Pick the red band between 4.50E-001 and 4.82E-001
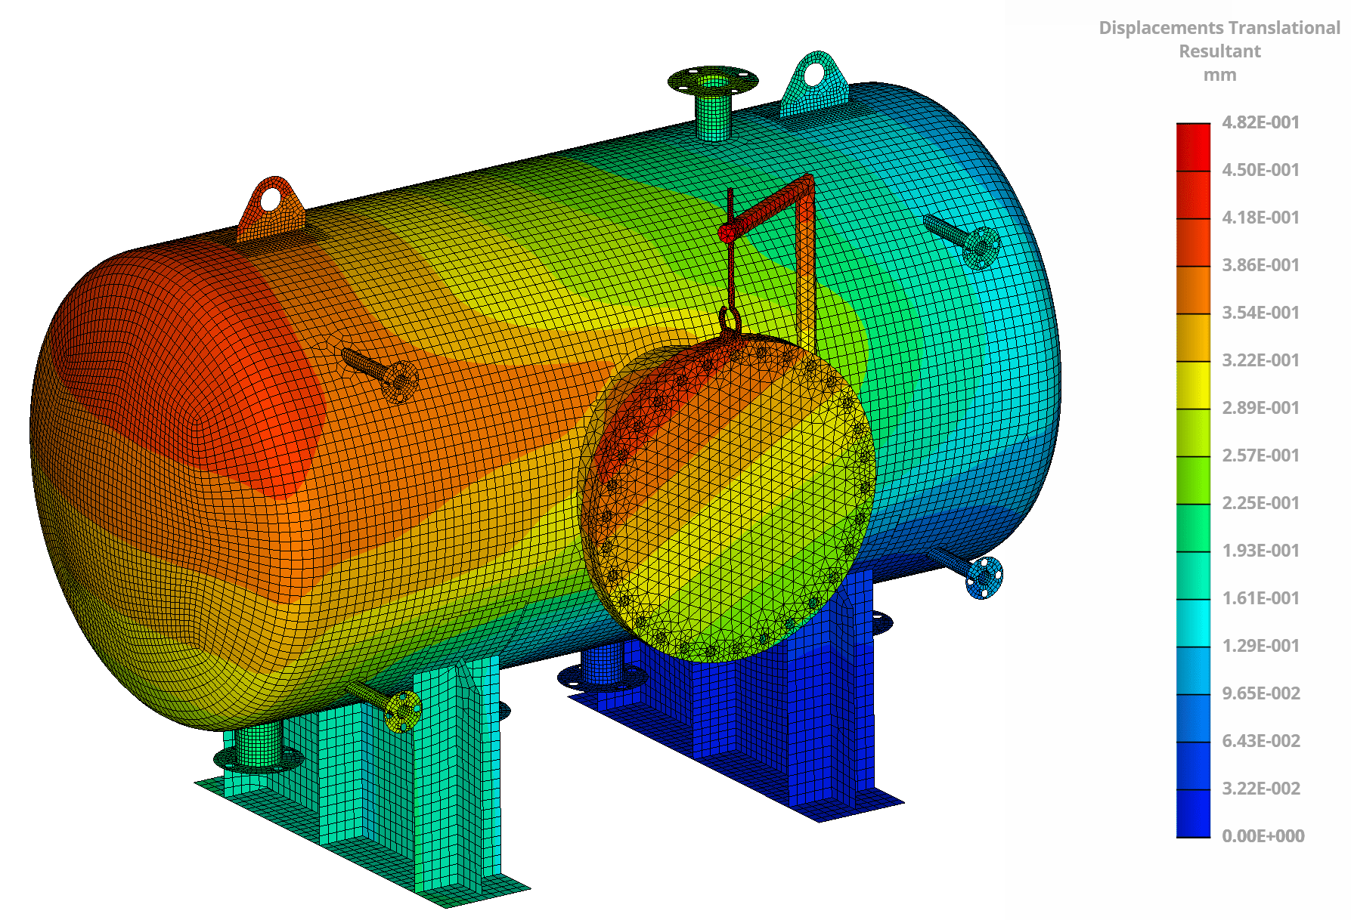 (x=1193, y=147)
